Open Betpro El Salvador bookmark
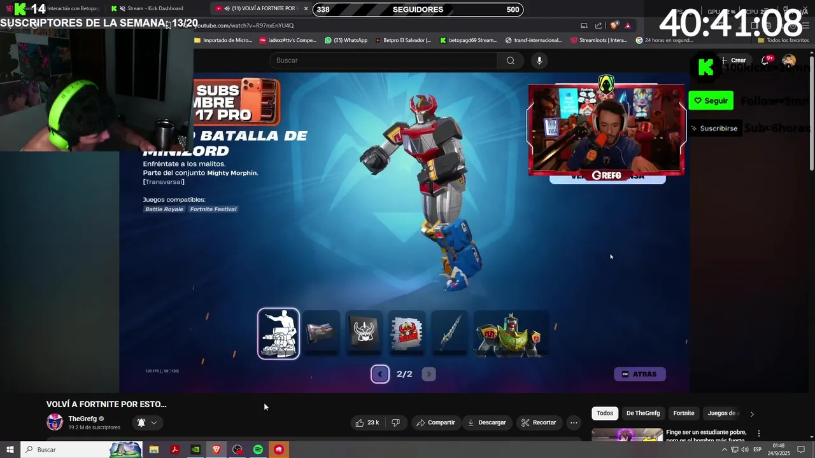 pyautogui.click(x=402, y=40)
